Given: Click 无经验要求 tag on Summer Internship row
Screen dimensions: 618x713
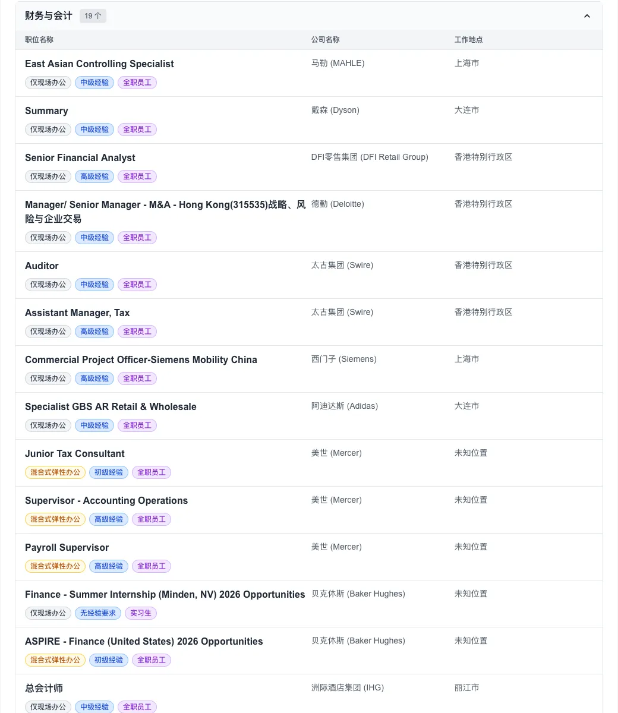Looking at the screenshot, I should click(x=98, y=613).
